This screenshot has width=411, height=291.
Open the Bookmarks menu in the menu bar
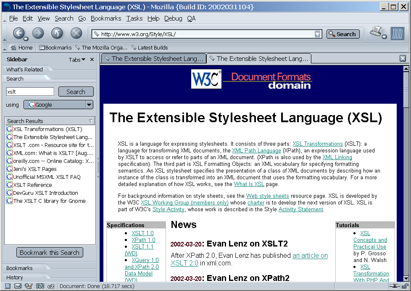[106, 18]
